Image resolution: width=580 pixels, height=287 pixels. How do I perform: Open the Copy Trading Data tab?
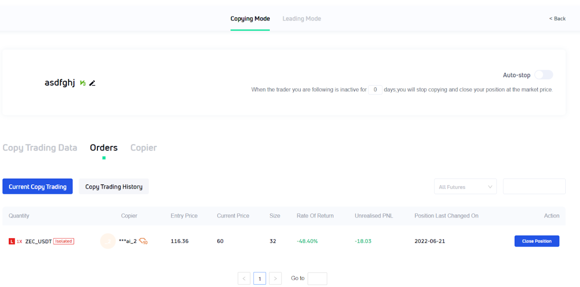[40, 148]
